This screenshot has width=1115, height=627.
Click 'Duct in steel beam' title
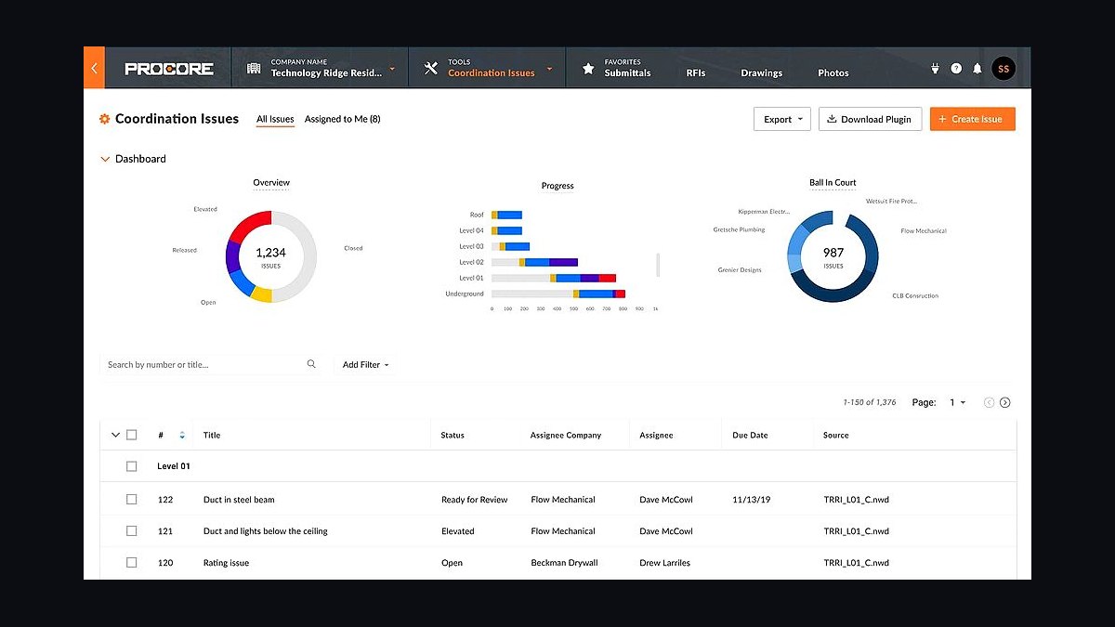[x=239, y=500]
